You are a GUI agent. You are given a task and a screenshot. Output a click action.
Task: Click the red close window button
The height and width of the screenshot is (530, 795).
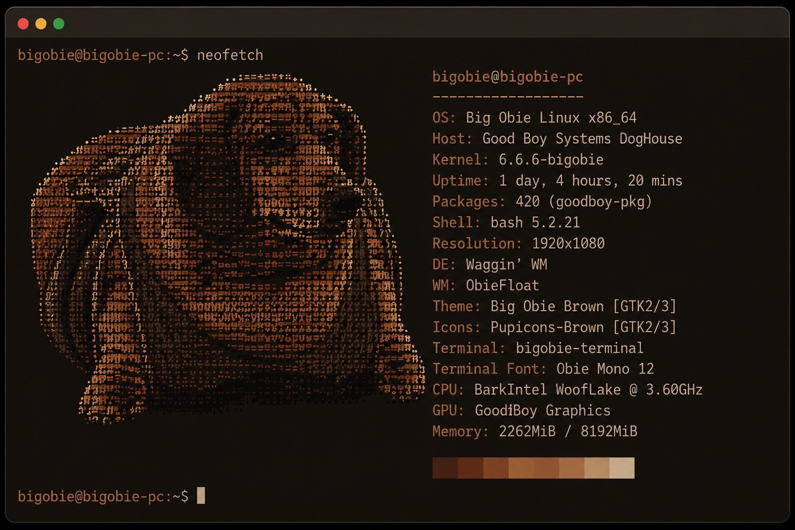23,24
